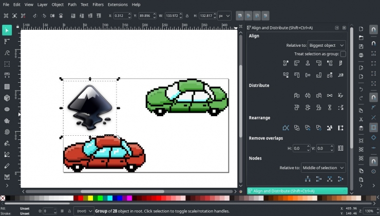This screenshot has height=216, width=380.
Task: Toggle width/height ratio lock
Action: 187,16
